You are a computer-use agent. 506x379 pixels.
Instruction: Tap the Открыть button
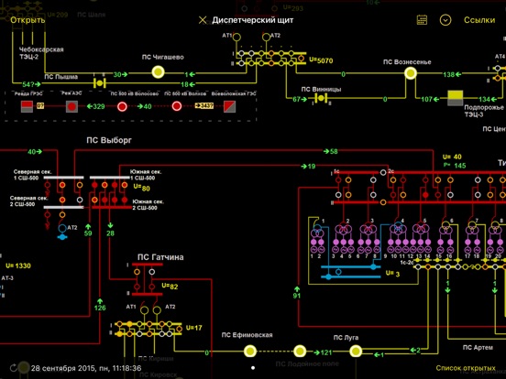pyautogui.click(x=27, y=20)
